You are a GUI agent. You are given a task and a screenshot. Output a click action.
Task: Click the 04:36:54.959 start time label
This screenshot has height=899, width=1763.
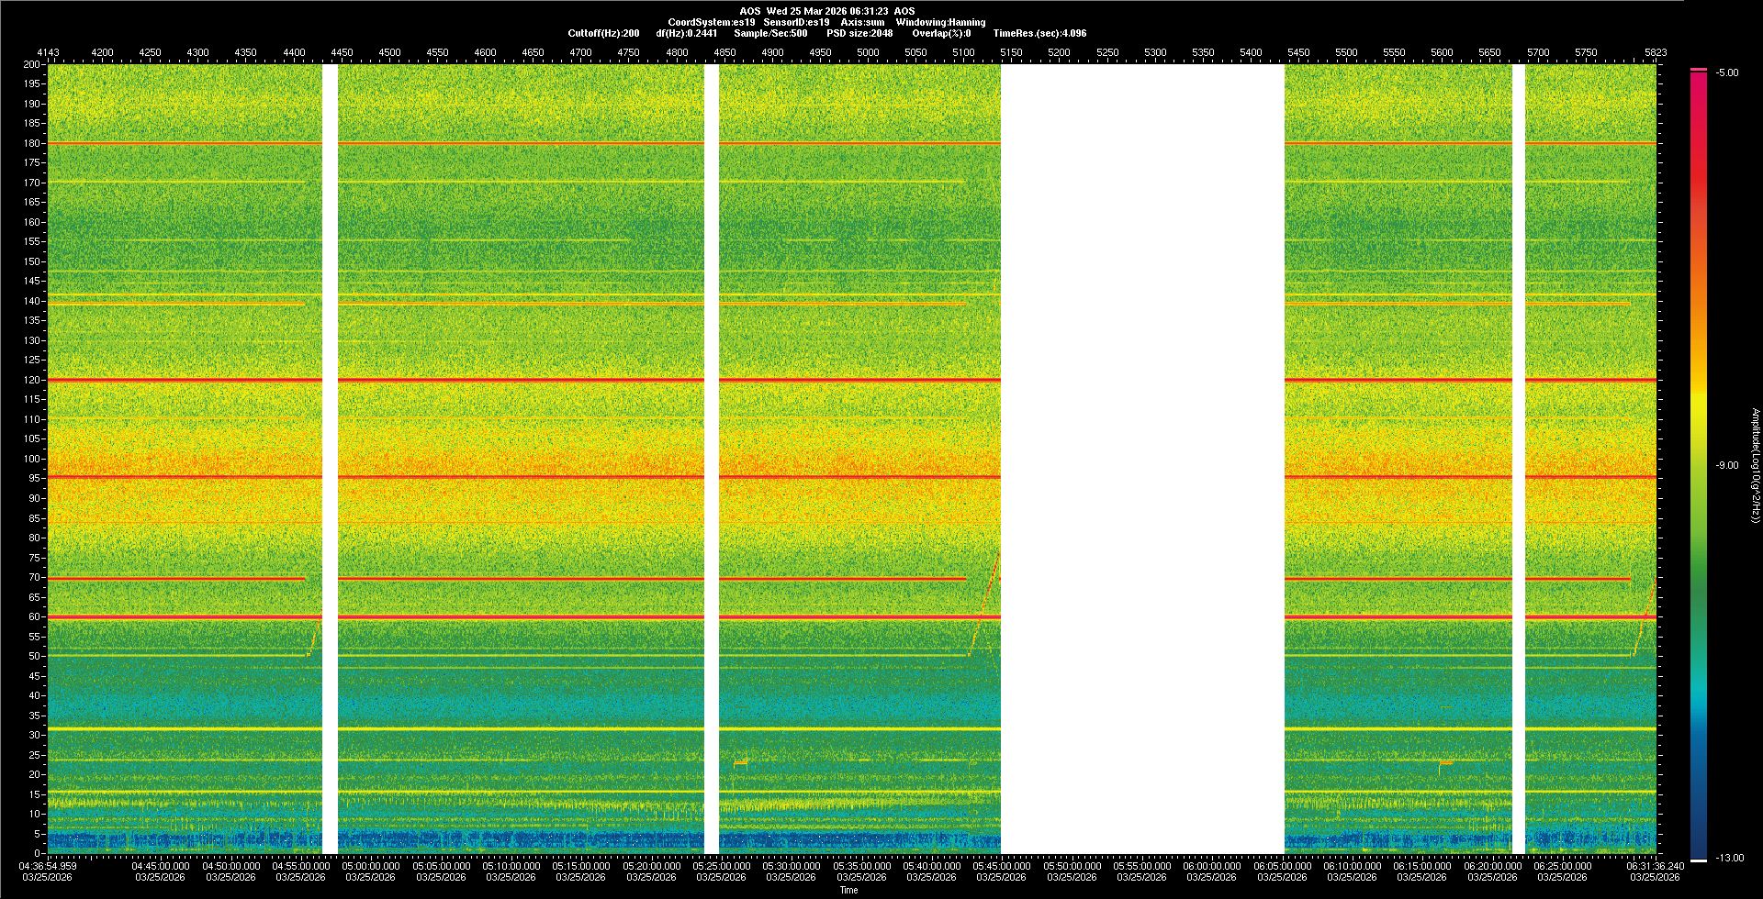(x=48, y=866)
